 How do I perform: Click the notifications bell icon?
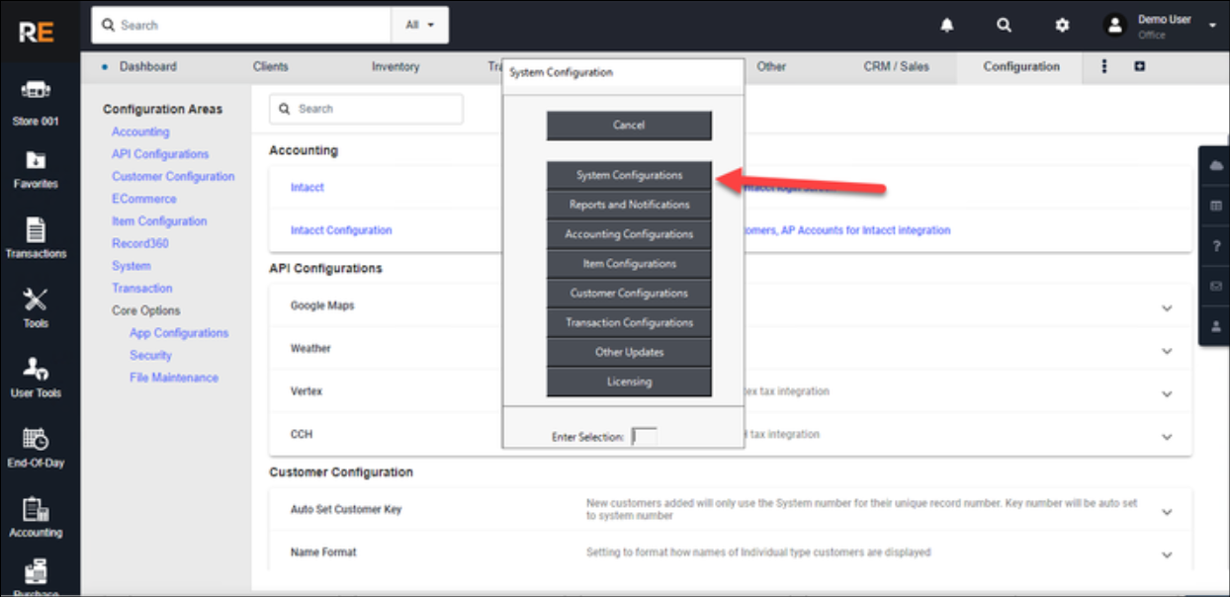947,26
